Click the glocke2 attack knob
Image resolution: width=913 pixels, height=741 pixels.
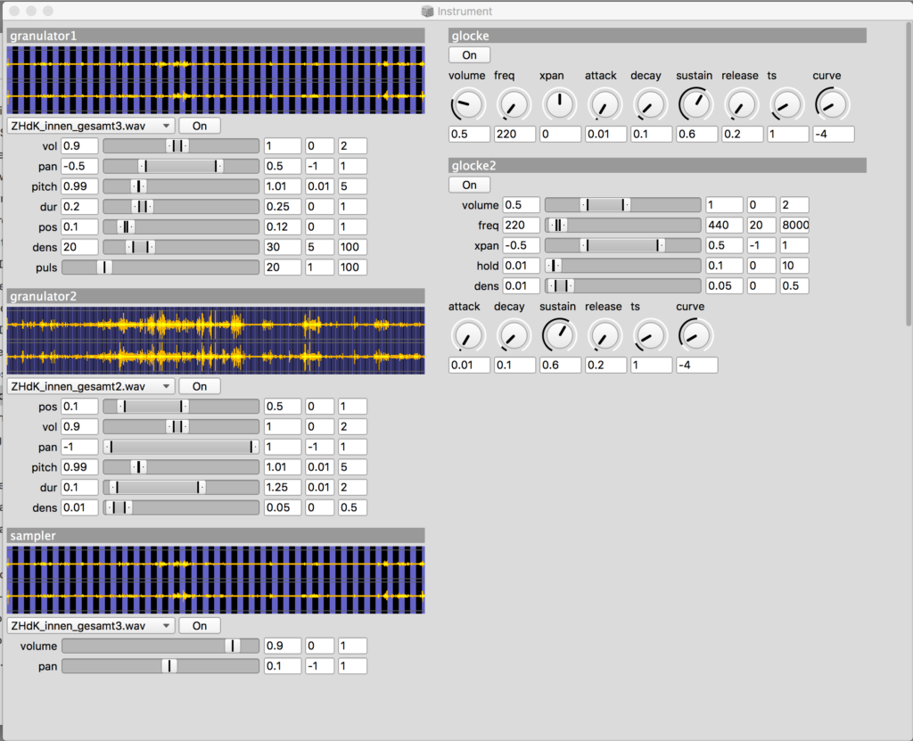click(x=467, y=335)
